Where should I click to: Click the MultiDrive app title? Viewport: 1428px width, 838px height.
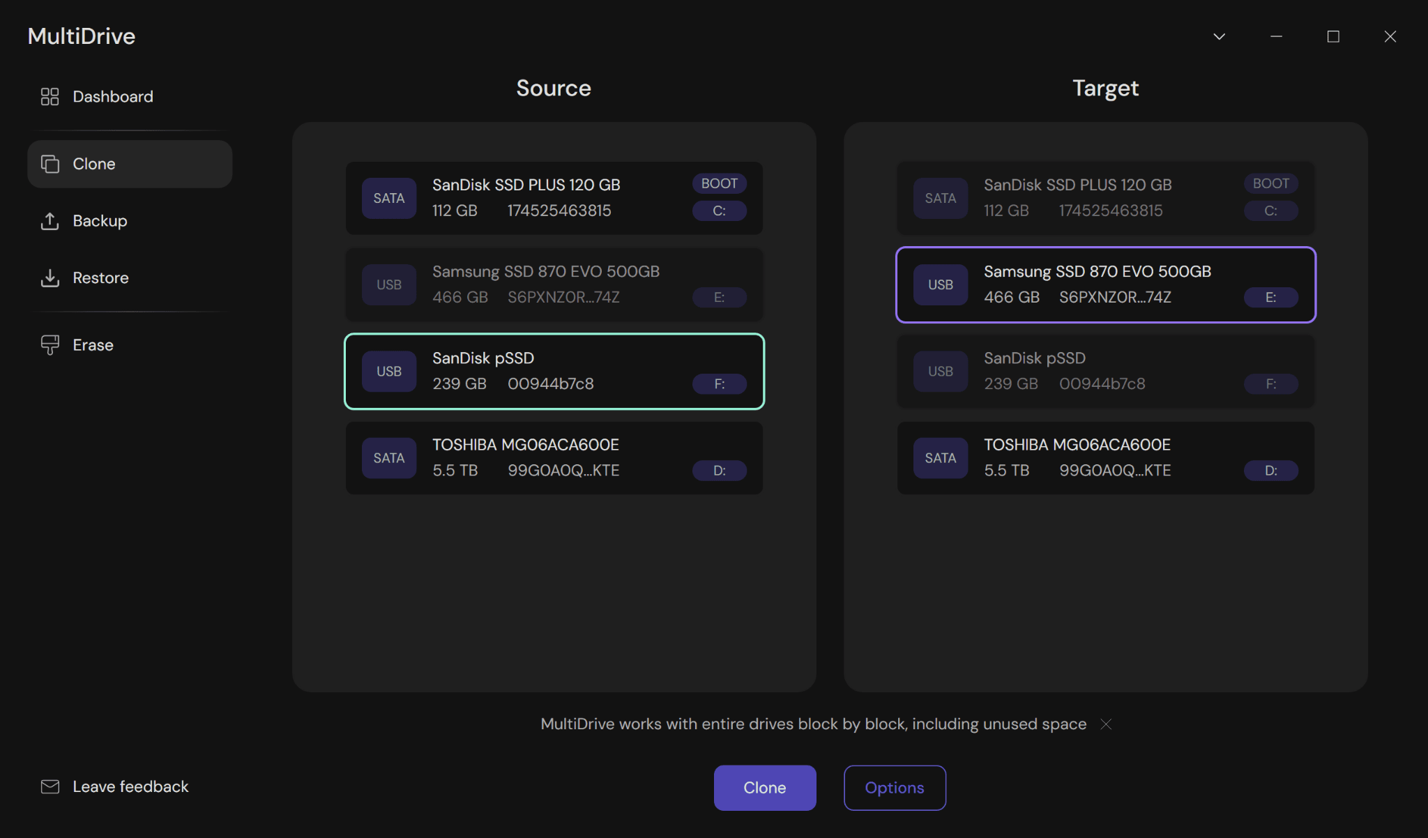click(x=82, y=36)
